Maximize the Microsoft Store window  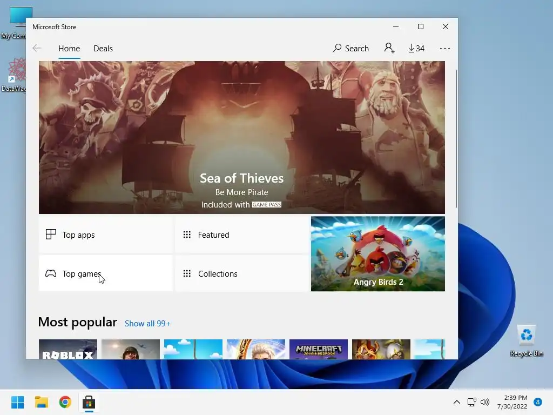pos(420,26)
